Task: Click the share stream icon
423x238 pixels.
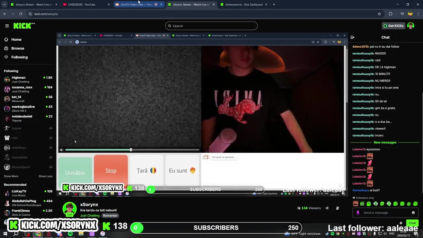Action: pos(327,208)
